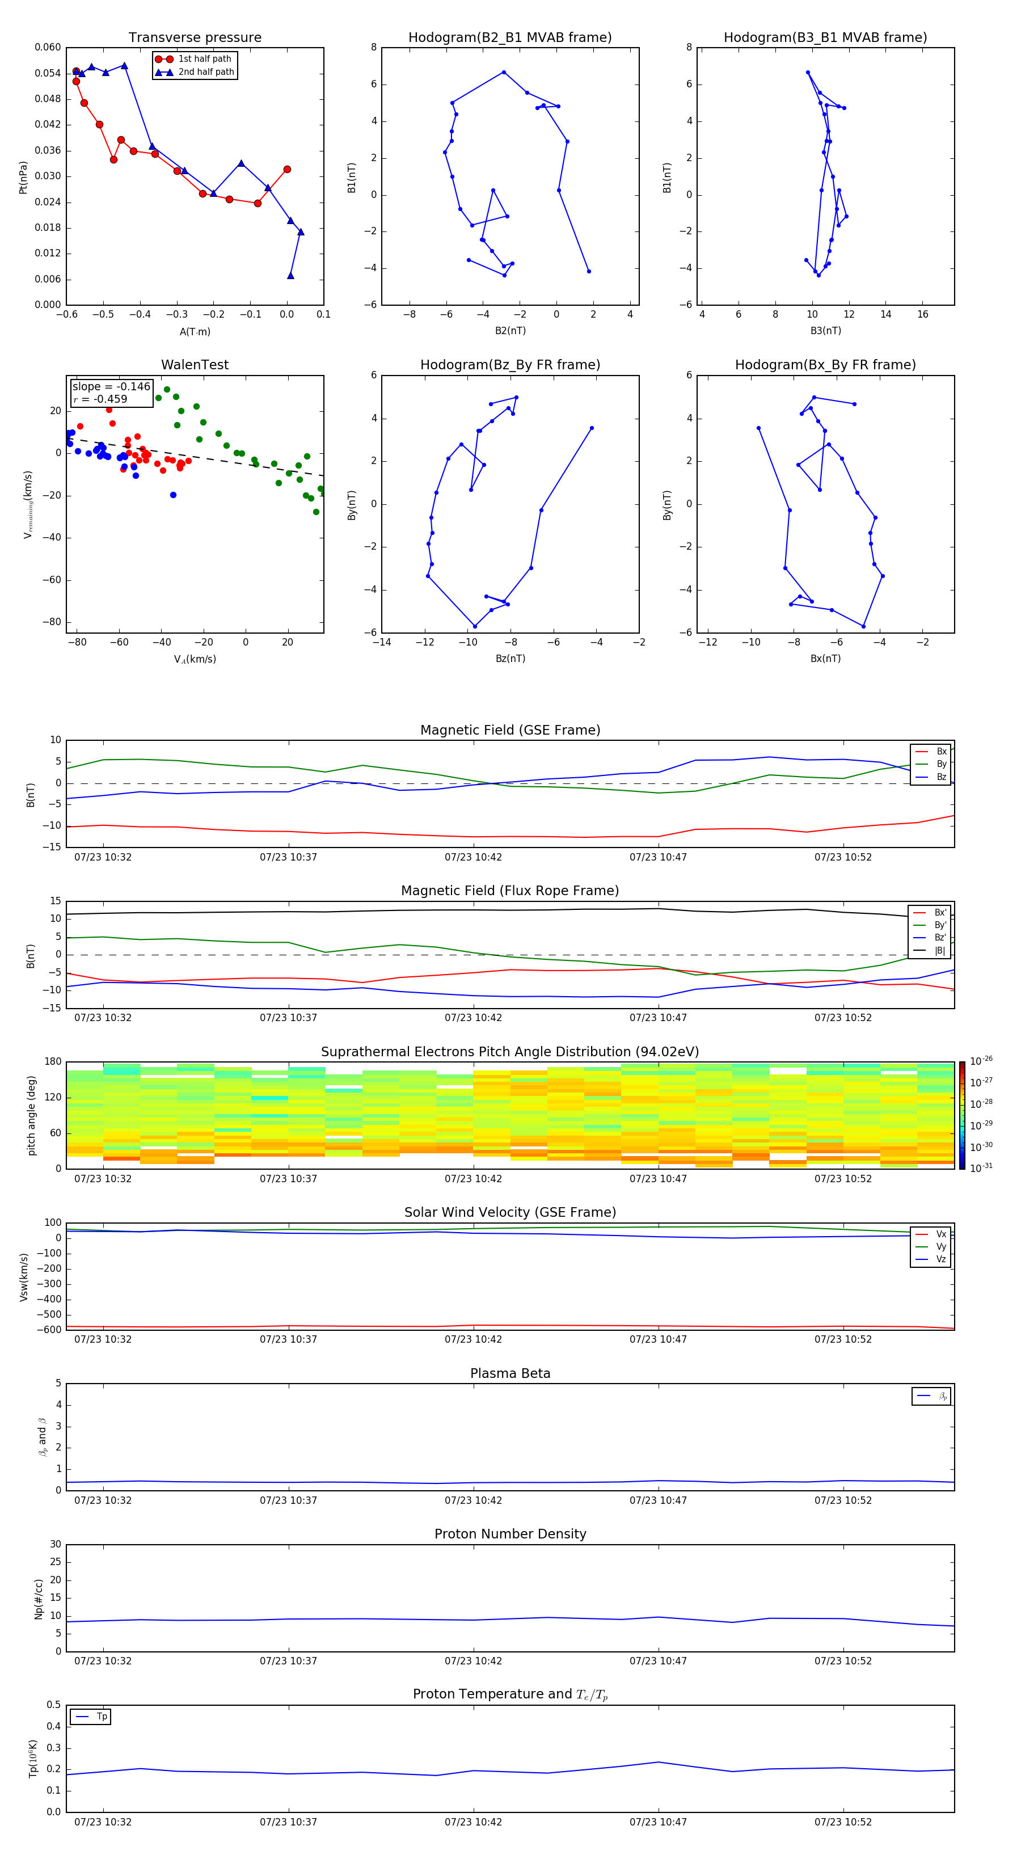Select the 'Hodogram(B3_B1 MVAB frame)' title

(x=825, y=38)
